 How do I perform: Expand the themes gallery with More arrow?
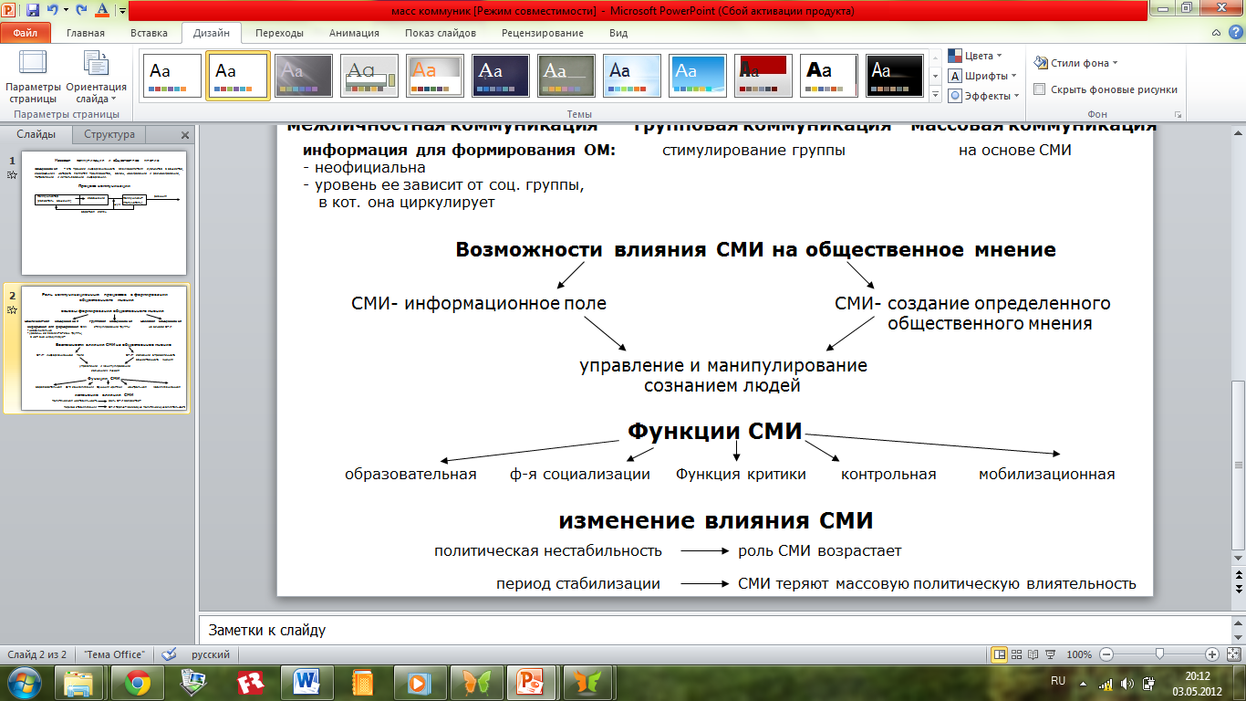pyautogui.click(x=935, y=94)
